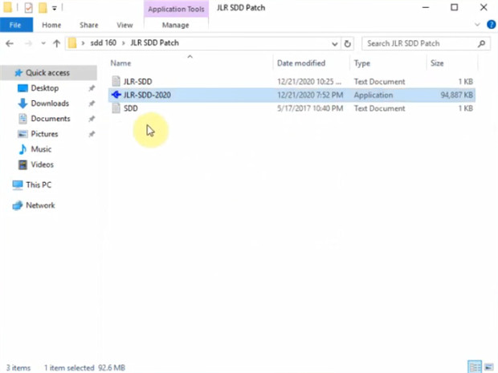This screenshot has width=498, height=373.
Task: Sort files by Date modified column
Action: (301, 63)
